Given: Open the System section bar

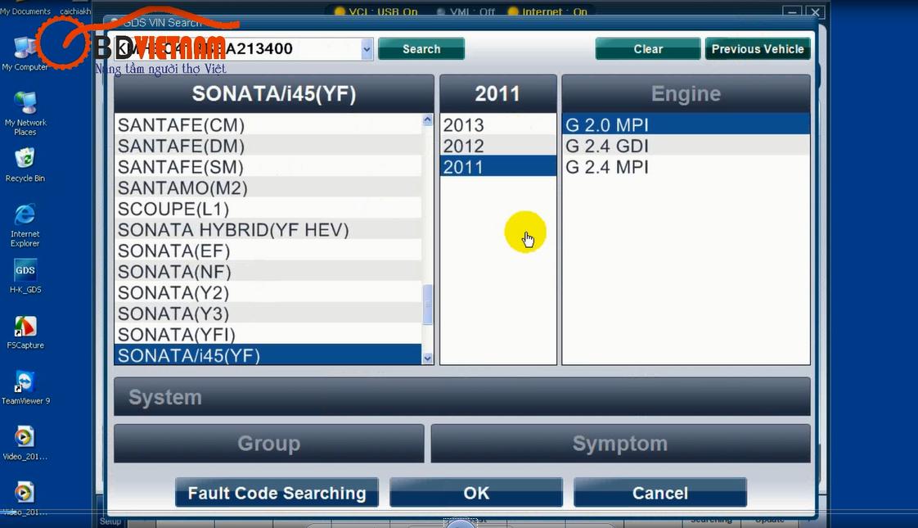Looking at the screenshot, I should point(462,397).
